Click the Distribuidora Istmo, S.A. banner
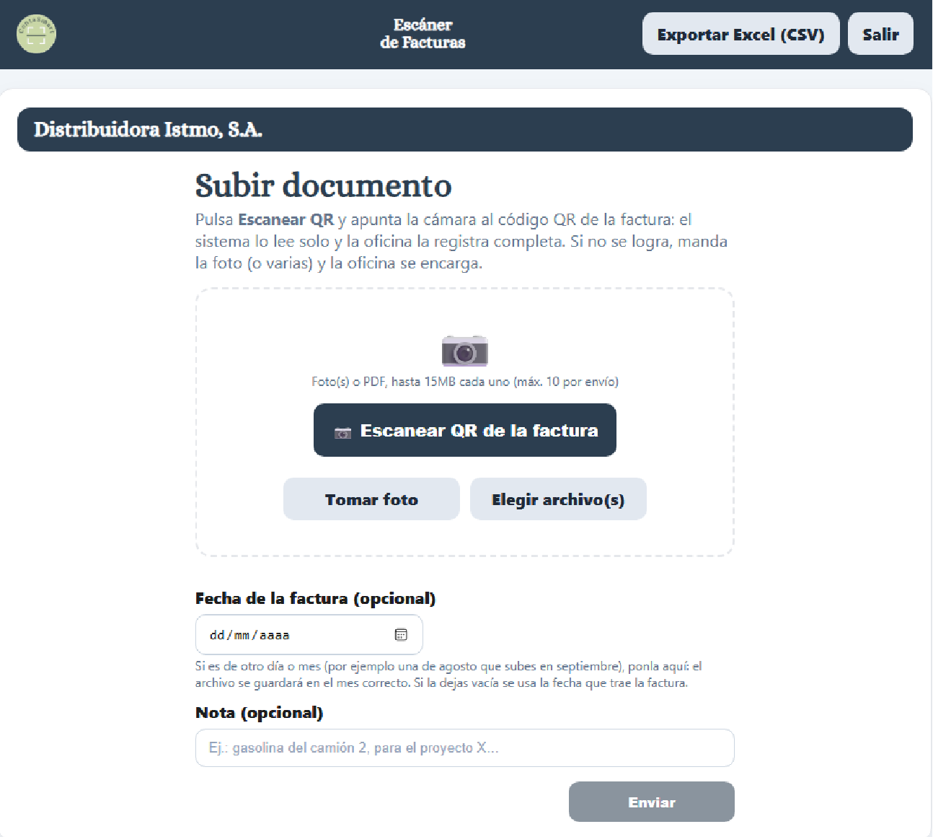This screenshot has width=933, height=837. pos(465,129)
